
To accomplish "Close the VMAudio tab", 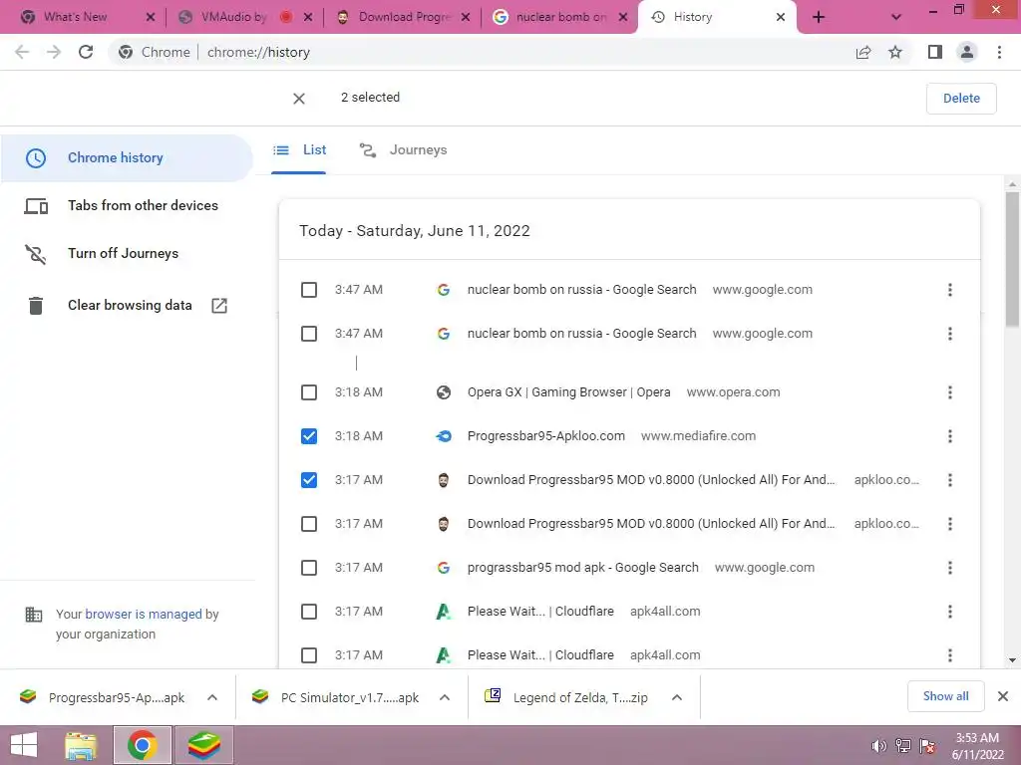I will (308, 18).
